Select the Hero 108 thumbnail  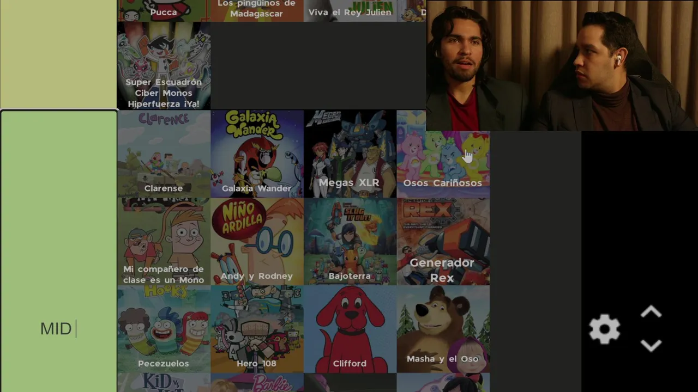click(257, 329)
